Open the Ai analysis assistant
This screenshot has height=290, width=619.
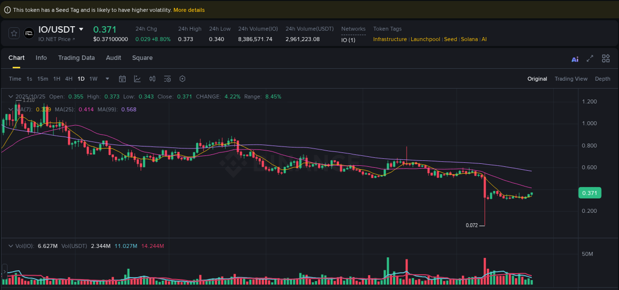coord(575,58)
